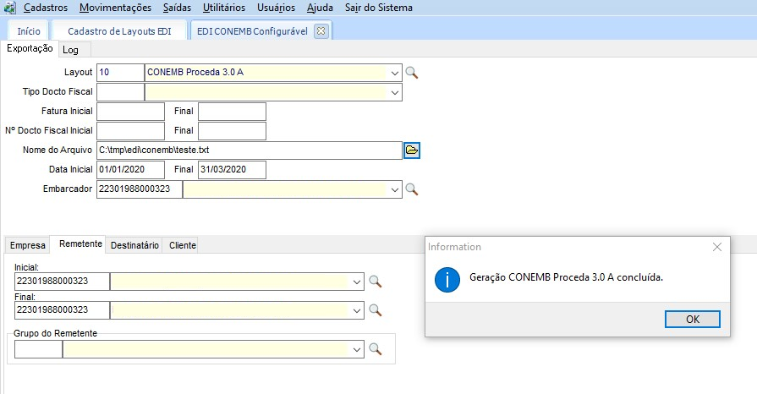Click the Layout search magnifier icon
The height and width of the screenshot is (394, 757).
tap(412, 73)
